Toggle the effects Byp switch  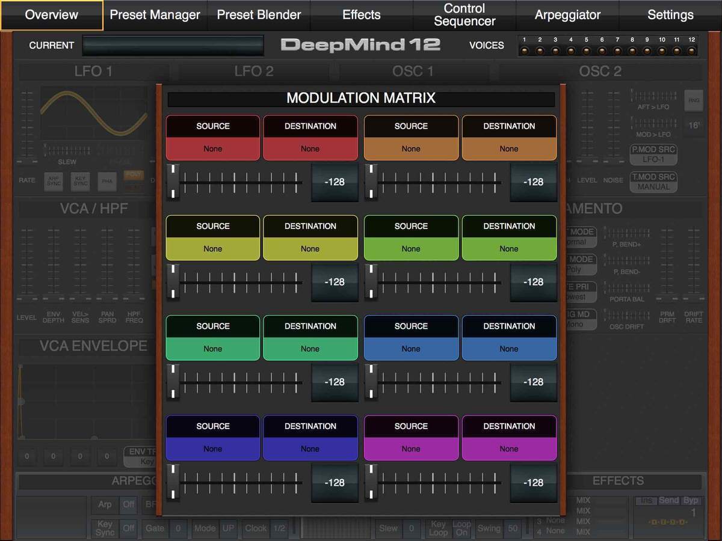[690, 500]
